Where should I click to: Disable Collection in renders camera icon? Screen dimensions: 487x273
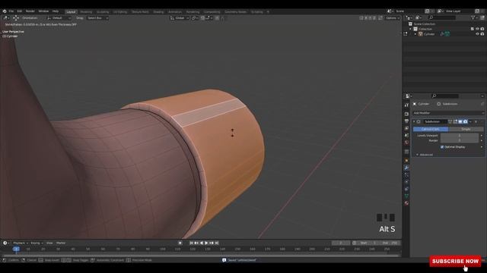click(x=482, y=29)
